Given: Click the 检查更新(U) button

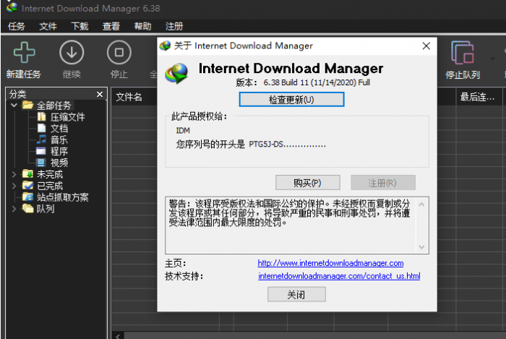Looking at the screenshot, I should 291,99.
